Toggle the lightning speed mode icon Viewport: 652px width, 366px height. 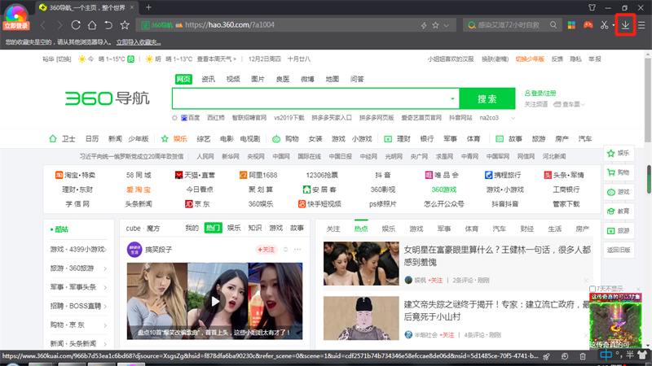[x=424, y=25]
